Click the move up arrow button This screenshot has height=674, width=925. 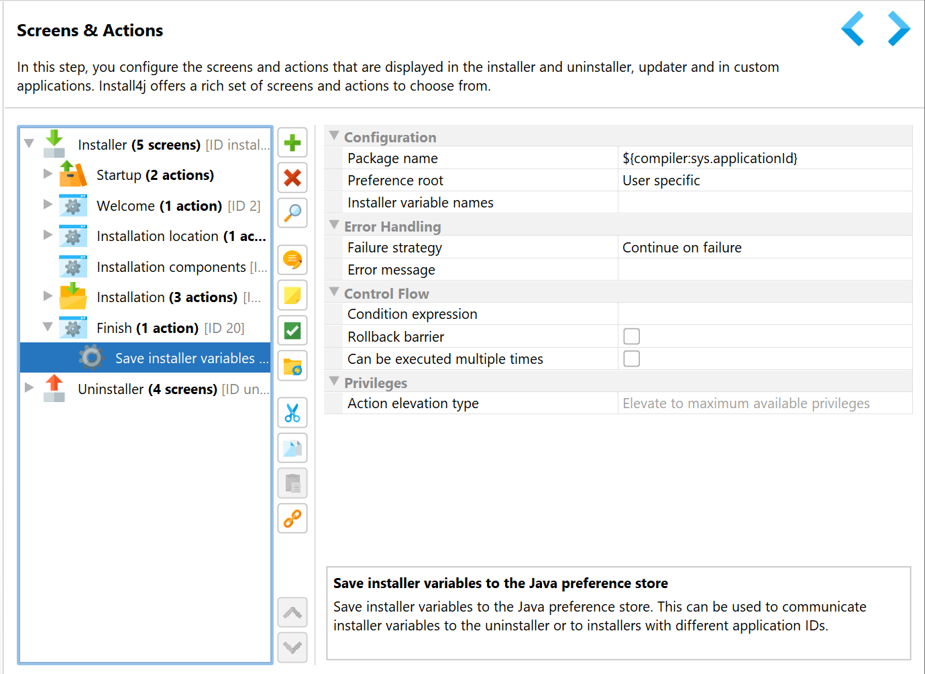[x=292, y=612]
